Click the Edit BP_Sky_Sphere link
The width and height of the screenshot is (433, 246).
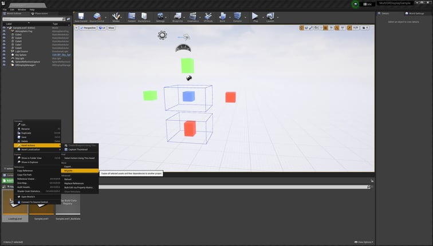pyautogui.click(x=61, y=55)
